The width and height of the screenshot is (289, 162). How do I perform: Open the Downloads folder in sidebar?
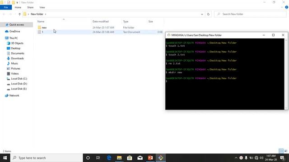pyautogui.click(x=17, y=58)
